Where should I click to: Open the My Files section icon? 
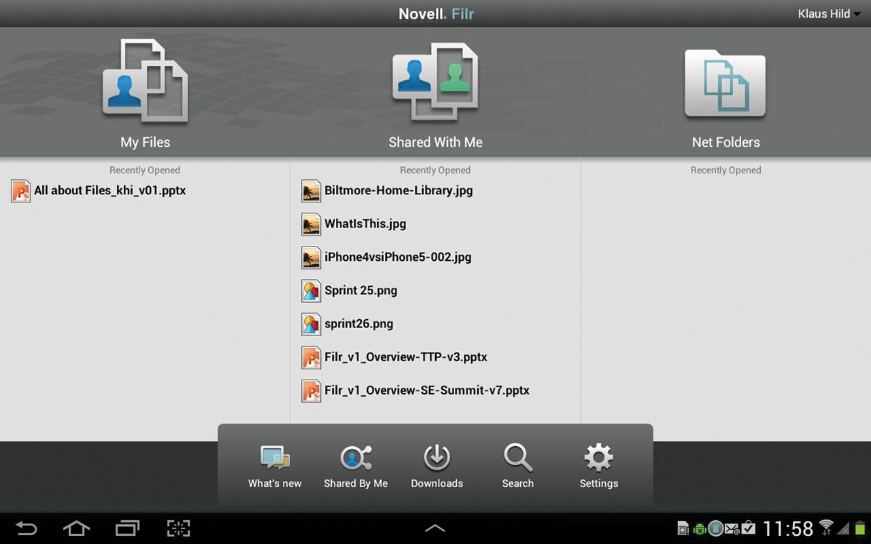tap(145, 81)
